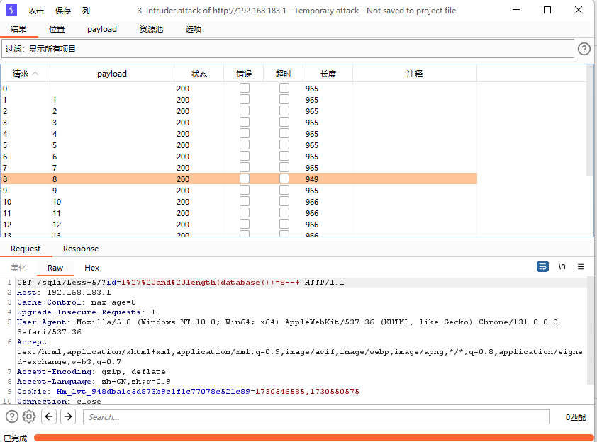Select baseline request row 0
Viewport: 597px width, 442px height.
pos(239,89)
